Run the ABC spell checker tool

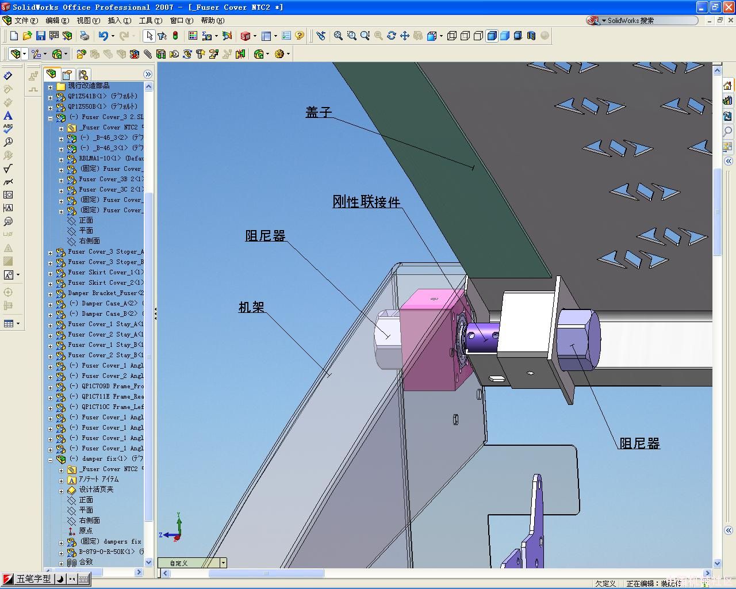(x=8, y=129)
